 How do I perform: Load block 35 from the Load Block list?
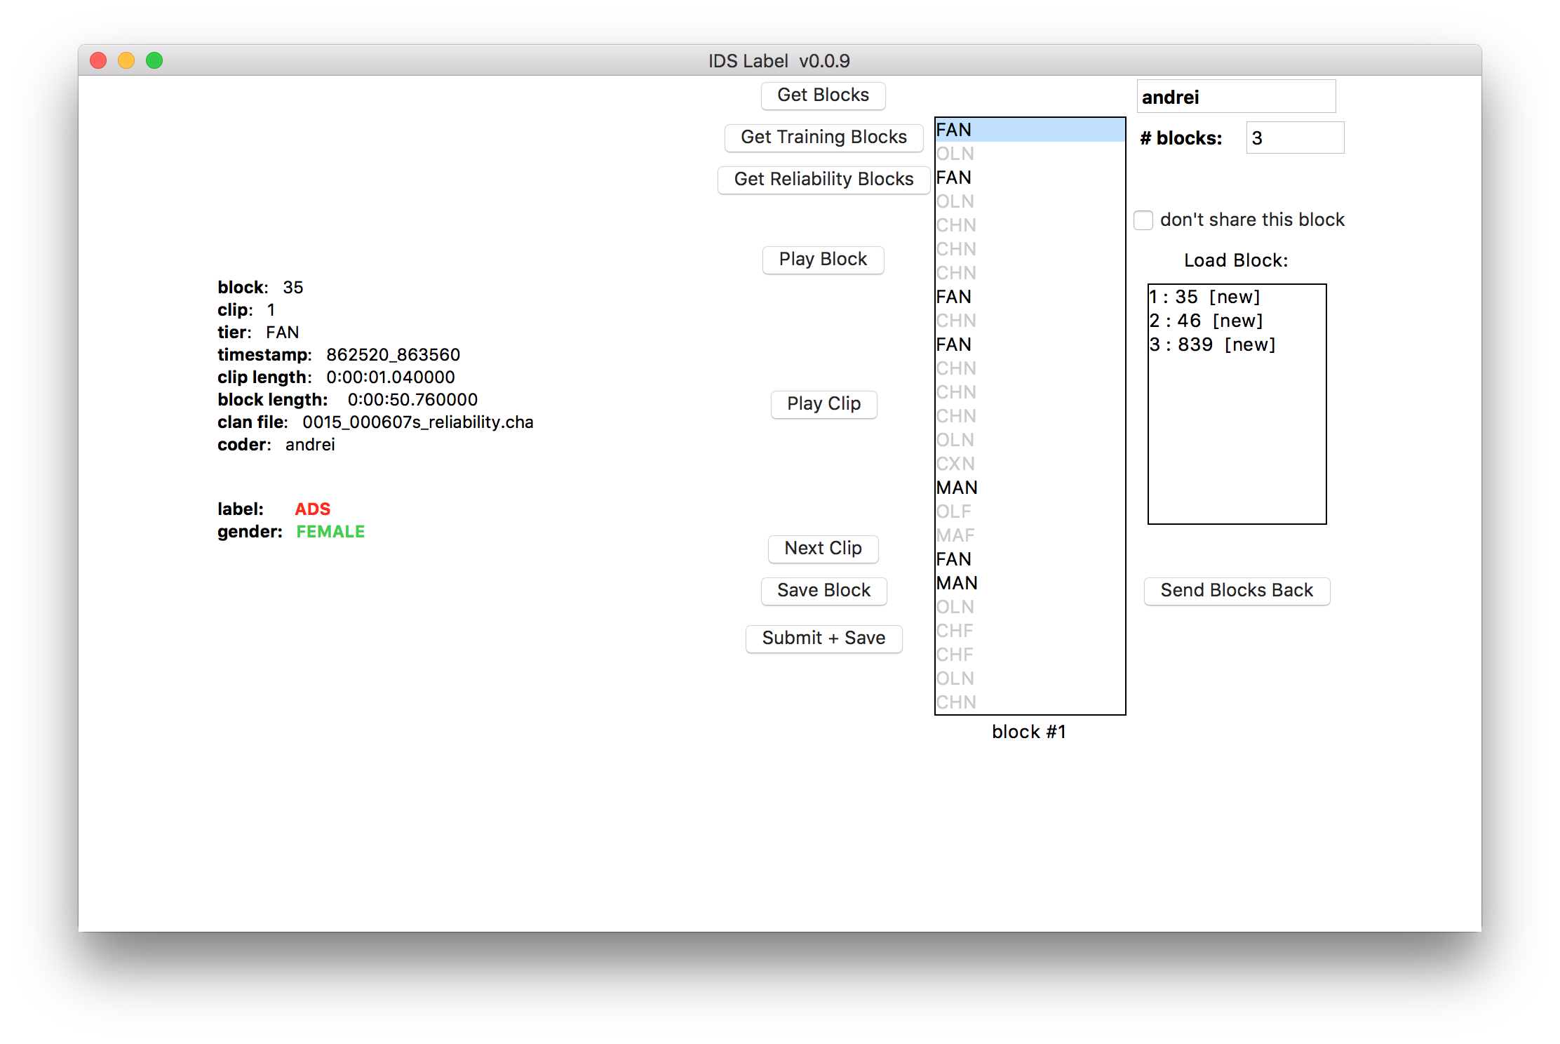pos(1204,297)
